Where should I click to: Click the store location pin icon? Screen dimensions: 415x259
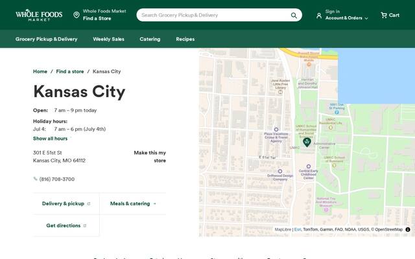(x=77, y=15)
